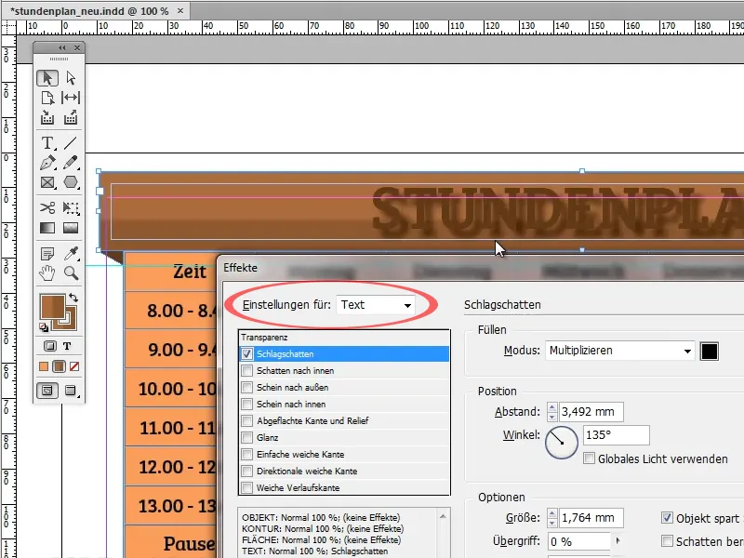Enable Abgeflachte Kante und Relief checkbox

[x=246, y=421]
